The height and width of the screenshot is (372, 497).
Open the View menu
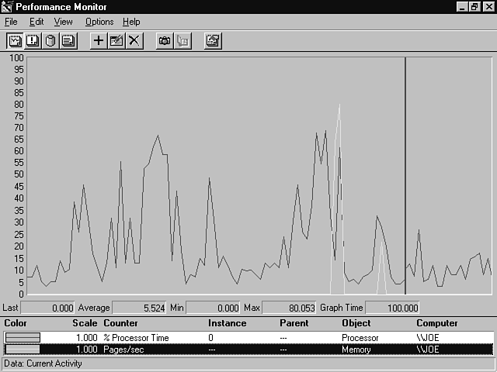pyautogui.click(x=63, y=22)
